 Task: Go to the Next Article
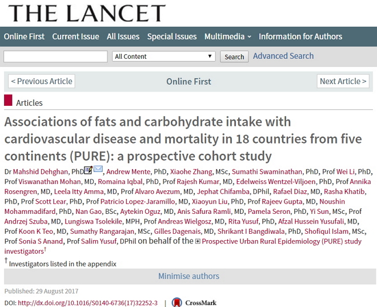(x=343, y=81)
